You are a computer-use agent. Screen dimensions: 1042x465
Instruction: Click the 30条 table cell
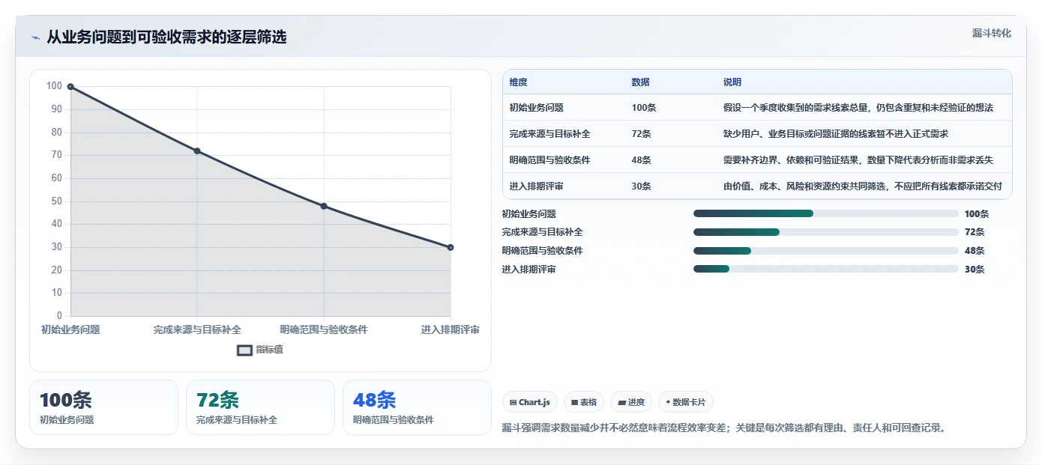642,186
